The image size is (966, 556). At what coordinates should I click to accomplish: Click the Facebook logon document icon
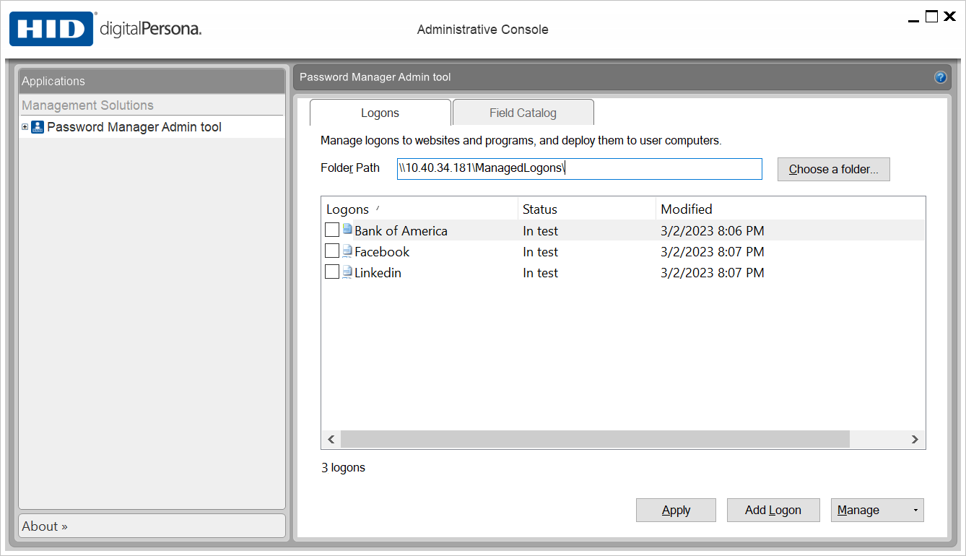[x=347, y=251]
